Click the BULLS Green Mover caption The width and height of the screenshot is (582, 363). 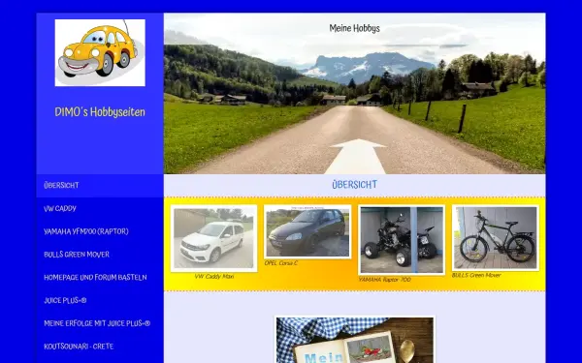pyautogui.click(x=476, y=275)
